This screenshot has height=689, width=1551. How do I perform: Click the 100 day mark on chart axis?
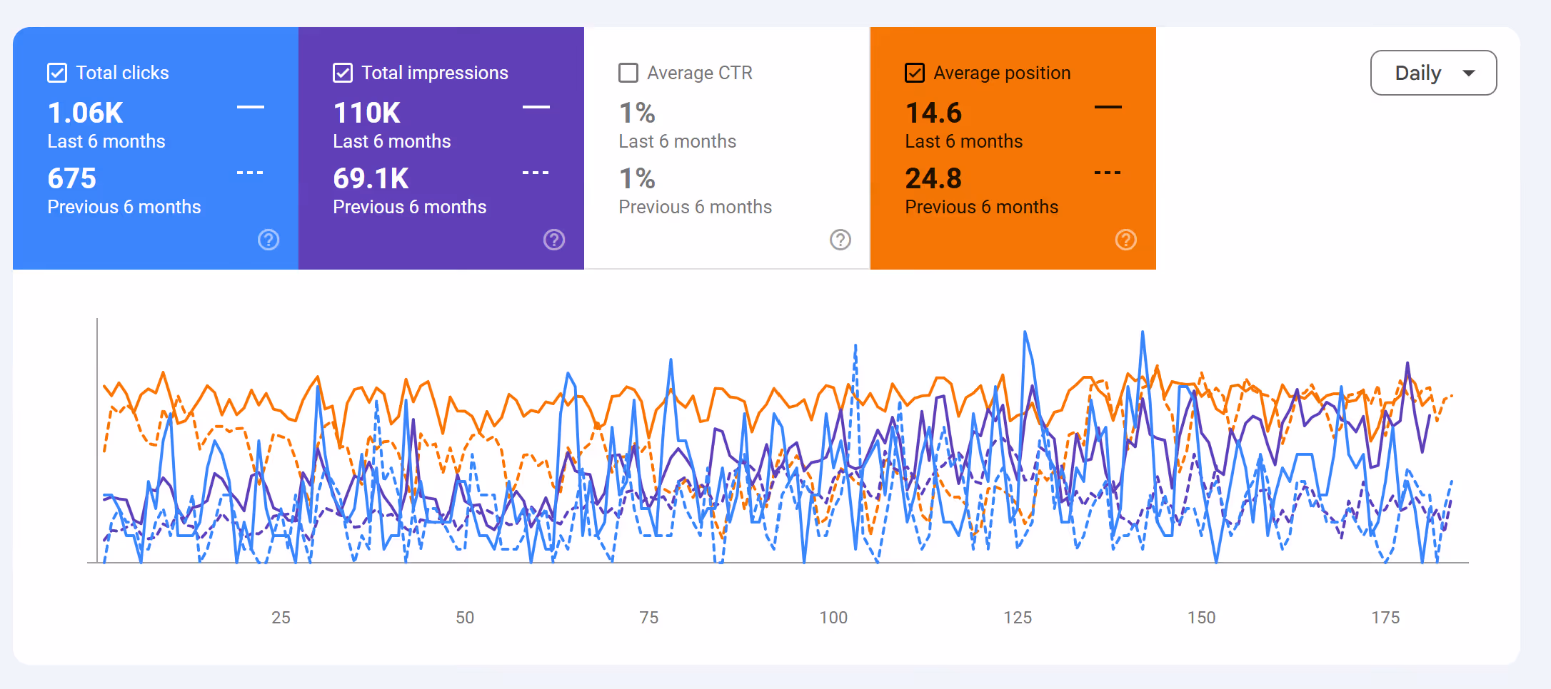coord(833,618)
